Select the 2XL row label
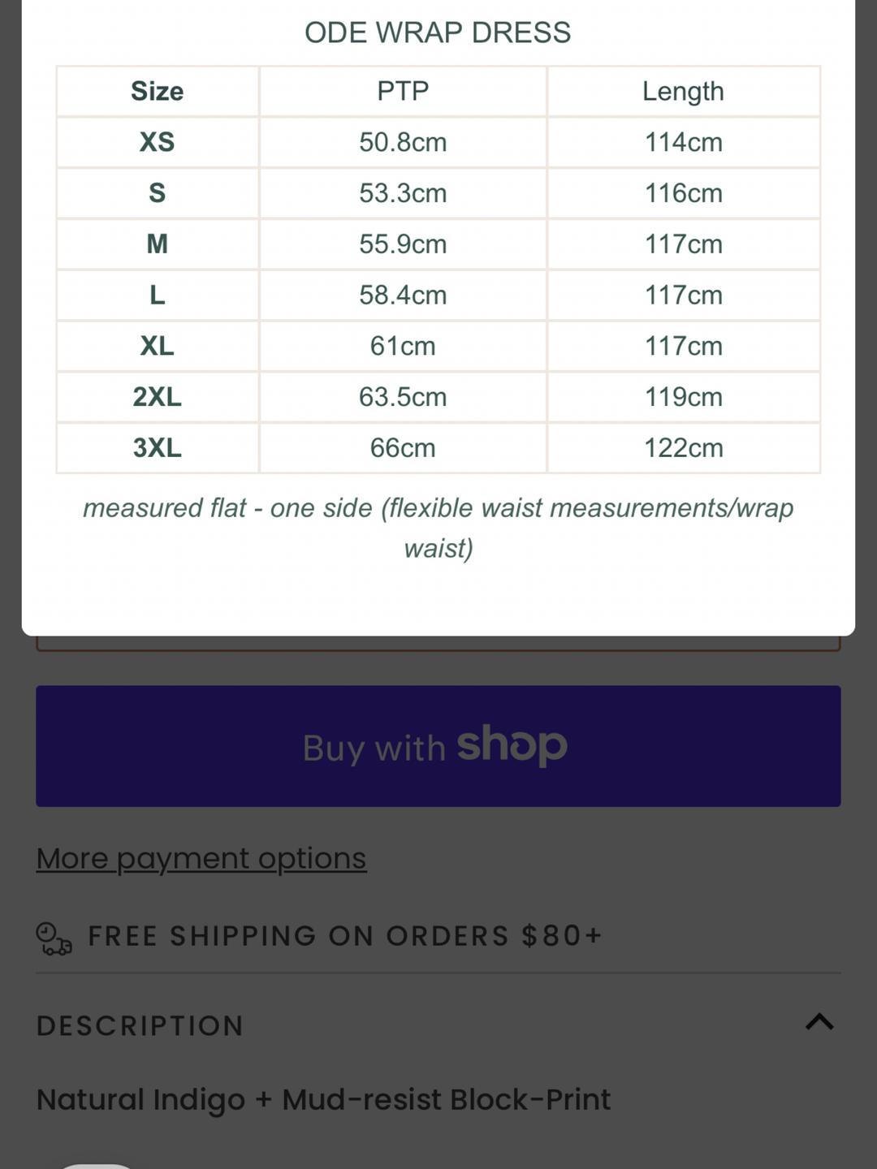The width and height of the screenshot is (877, 1169). click(157, 397)
